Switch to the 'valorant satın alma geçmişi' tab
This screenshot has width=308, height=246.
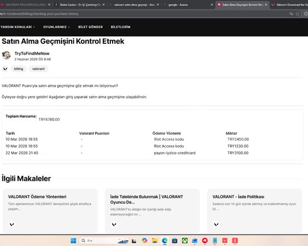click(x=134, y=5)
